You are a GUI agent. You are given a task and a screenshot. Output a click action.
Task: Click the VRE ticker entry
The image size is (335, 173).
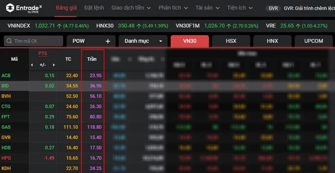(x=296, y=26)
